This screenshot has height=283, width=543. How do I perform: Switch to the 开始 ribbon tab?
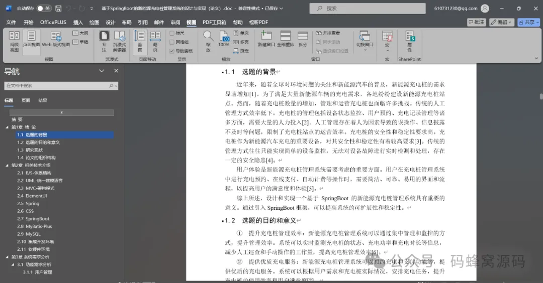(x=28, y=22)
